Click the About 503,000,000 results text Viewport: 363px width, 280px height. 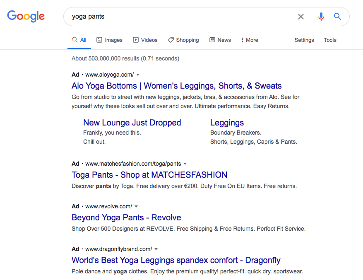125,58
